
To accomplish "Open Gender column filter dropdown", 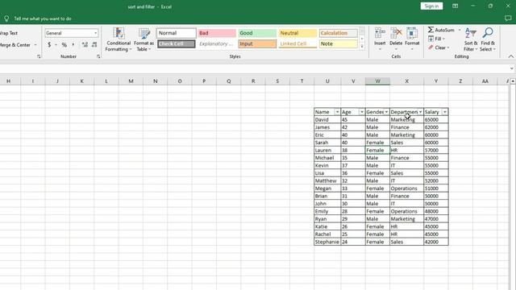I will click(x=386, y=112).
